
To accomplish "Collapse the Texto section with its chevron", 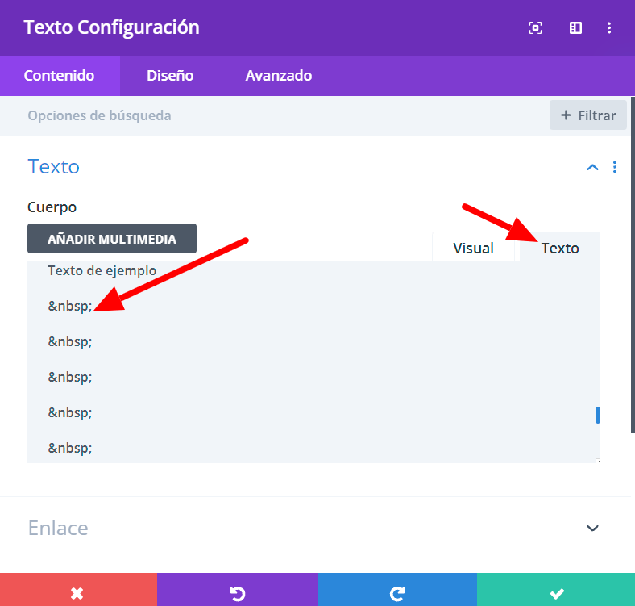I will (592, 167).
